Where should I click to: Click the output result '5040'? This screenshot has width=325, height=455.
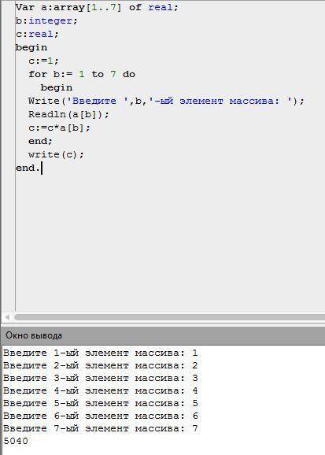click(16, 441)
